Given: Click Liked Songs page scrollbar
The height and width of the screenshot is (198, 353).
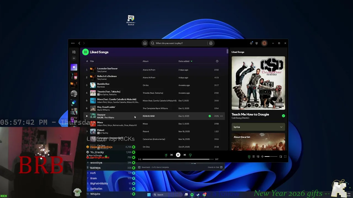Looking at the screenshot, I should 228,51.
